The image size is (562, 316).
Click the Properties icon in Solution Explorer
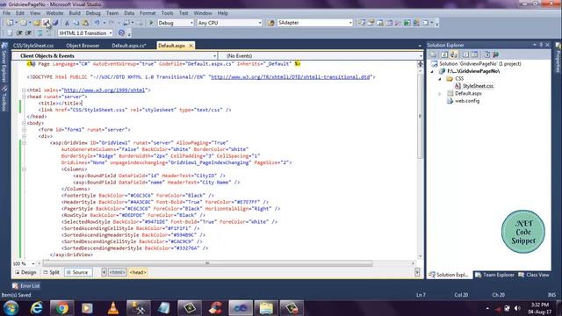[x=433, y=54]
